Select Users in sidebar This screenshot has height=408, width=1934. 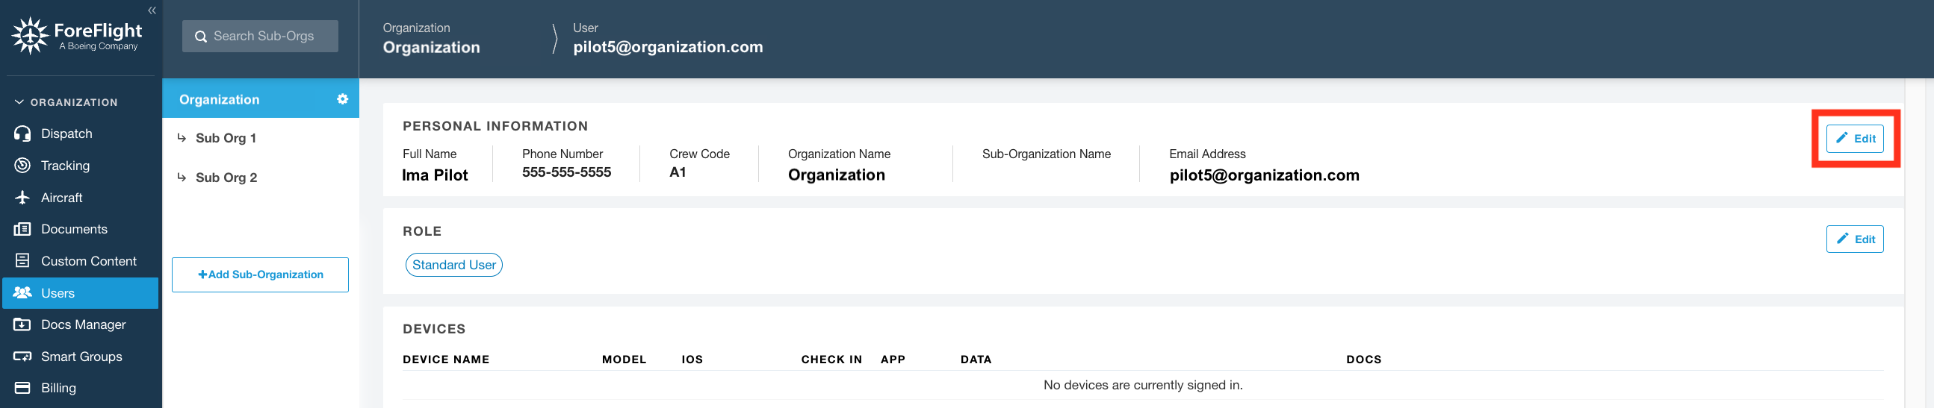click(81, 293)
